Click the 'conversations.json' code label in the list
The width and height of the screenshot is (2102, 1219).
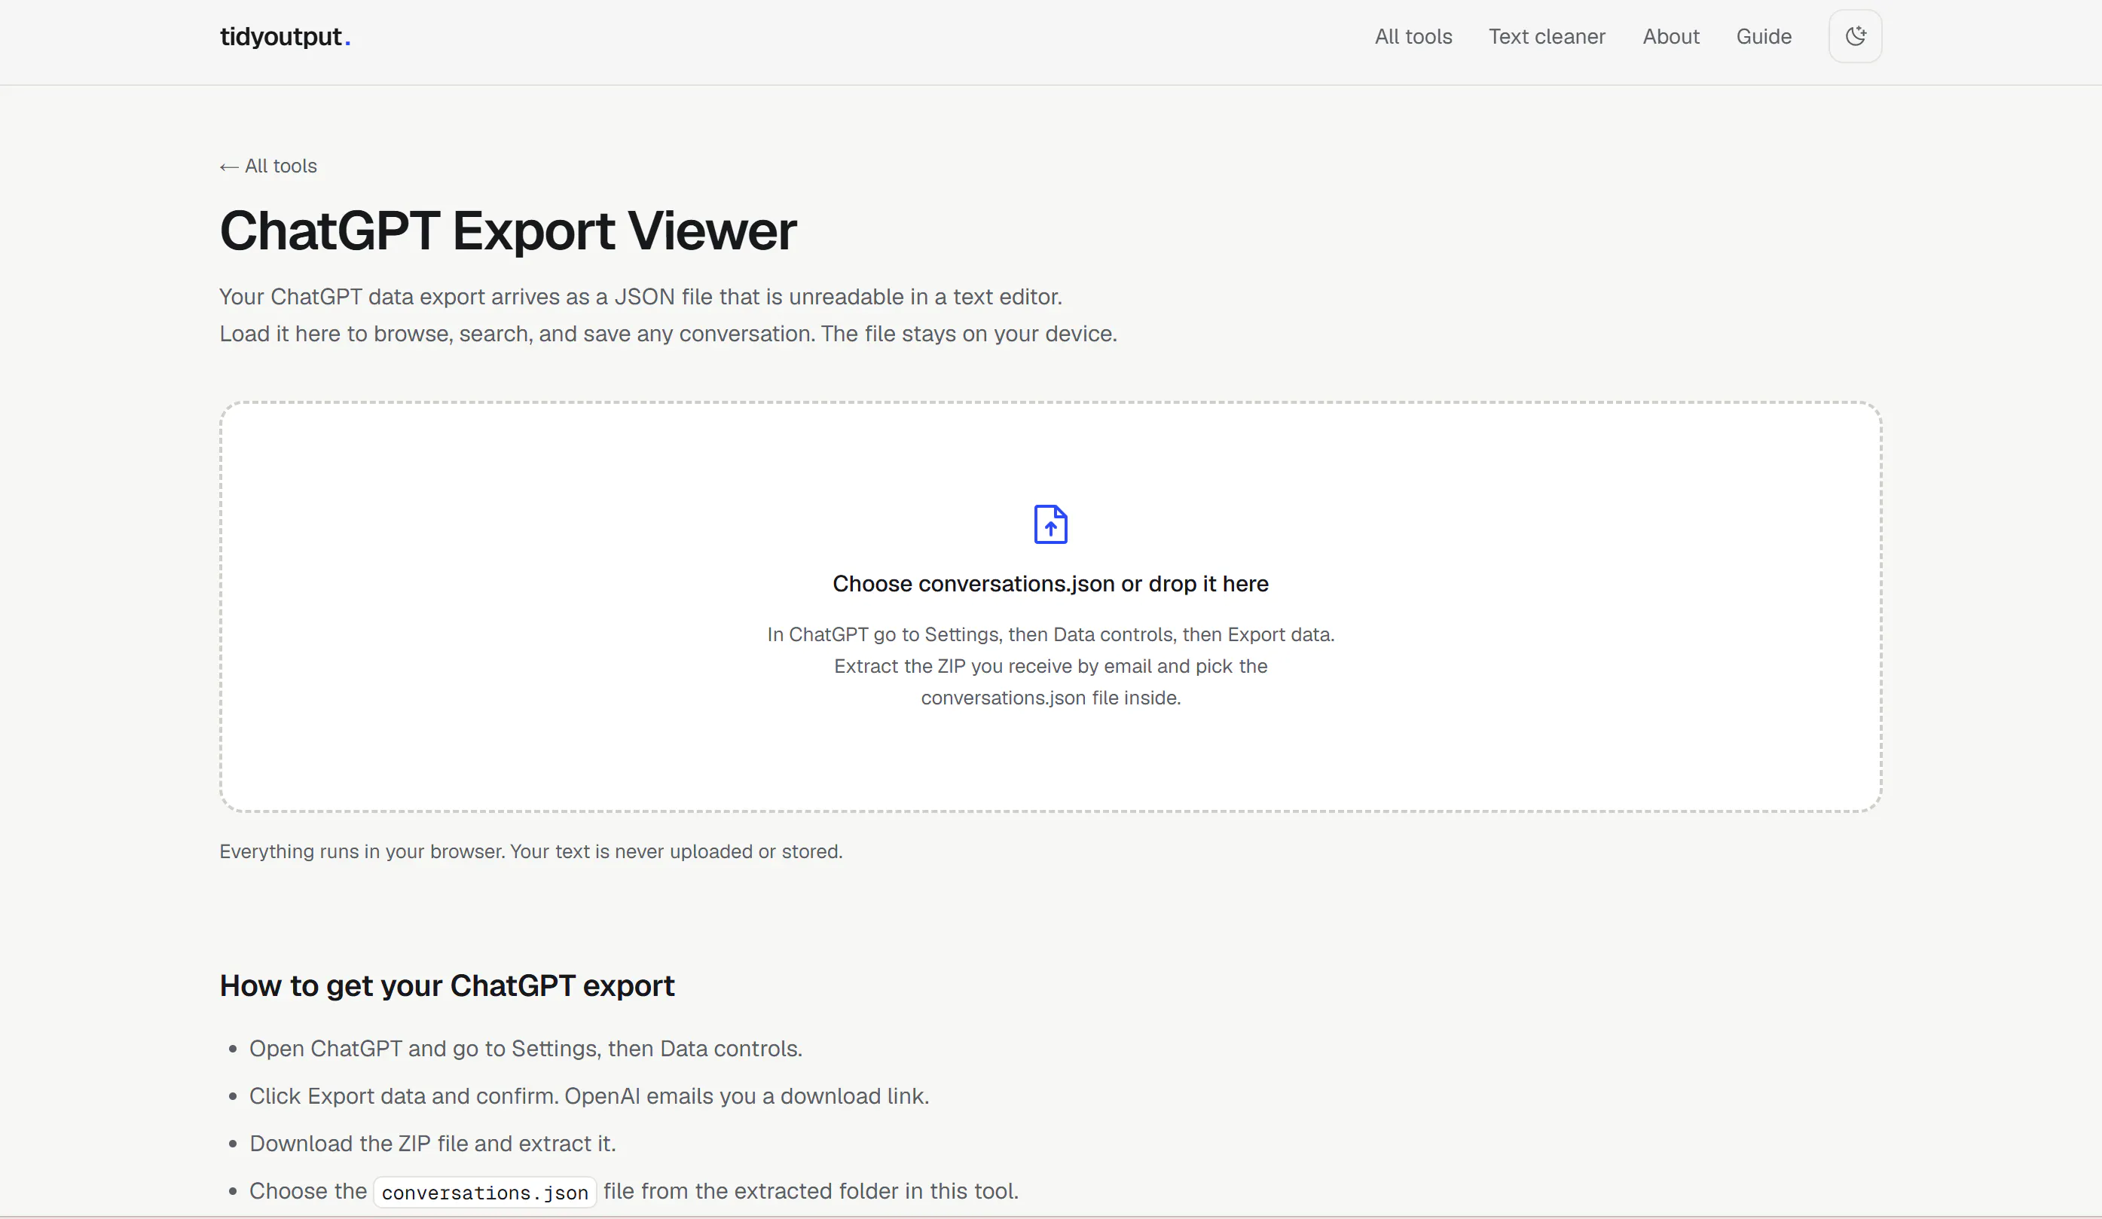484,1193
